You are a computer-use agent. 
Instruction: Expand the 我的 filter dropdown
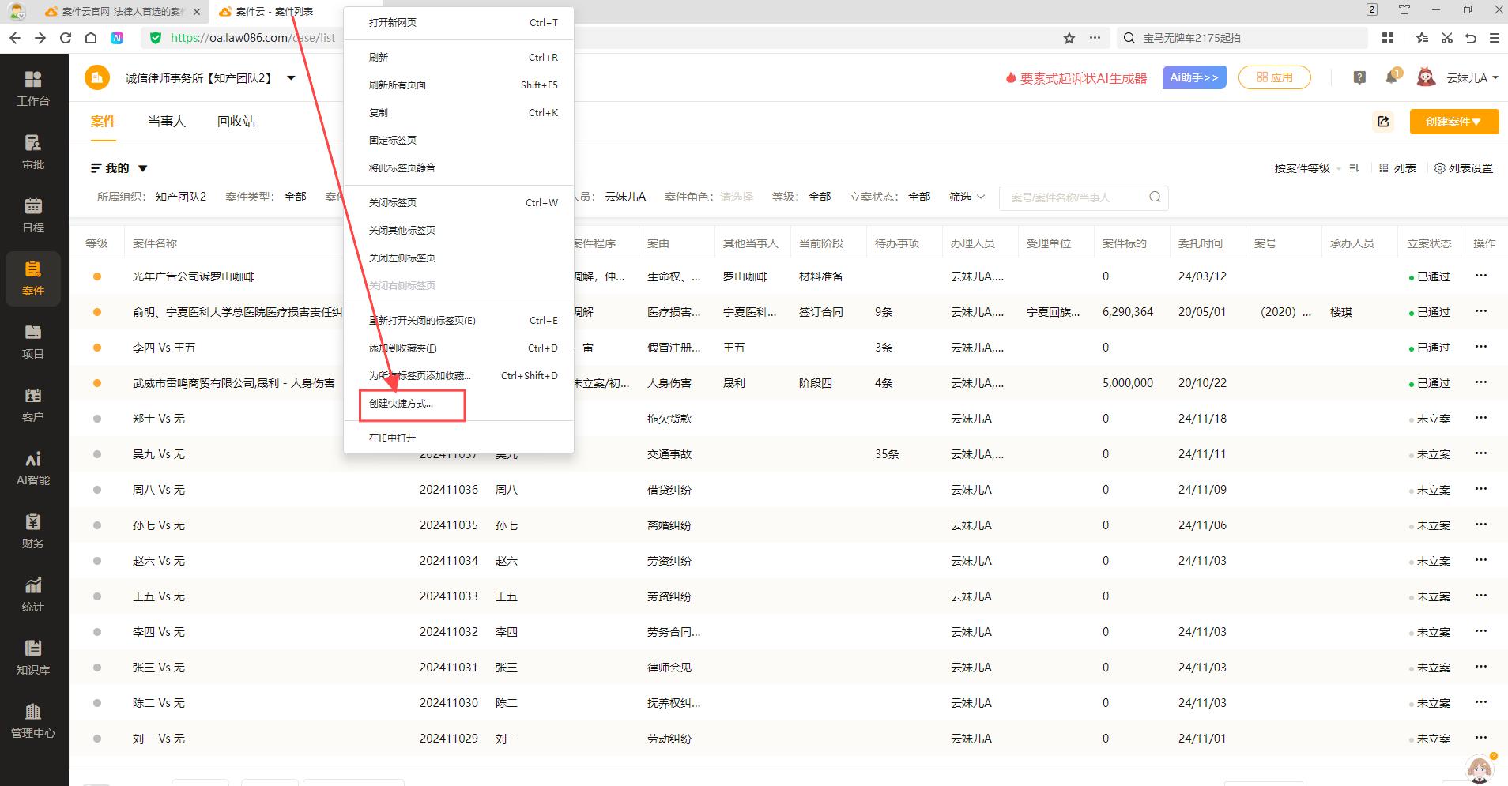coord(143,168)
